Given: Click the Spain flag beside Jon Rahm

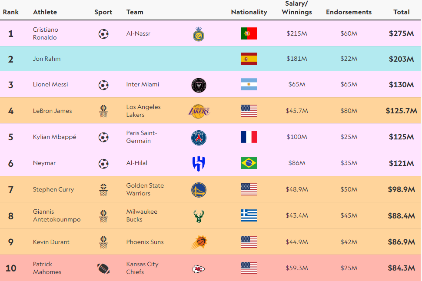Looking at the screenshot, I should pos(249,59).
